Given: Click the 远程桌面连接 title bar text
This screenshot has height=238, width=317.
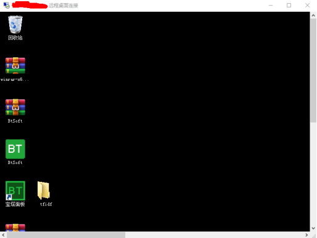Looking at the screenshot, I should click(x=64, y=6).
